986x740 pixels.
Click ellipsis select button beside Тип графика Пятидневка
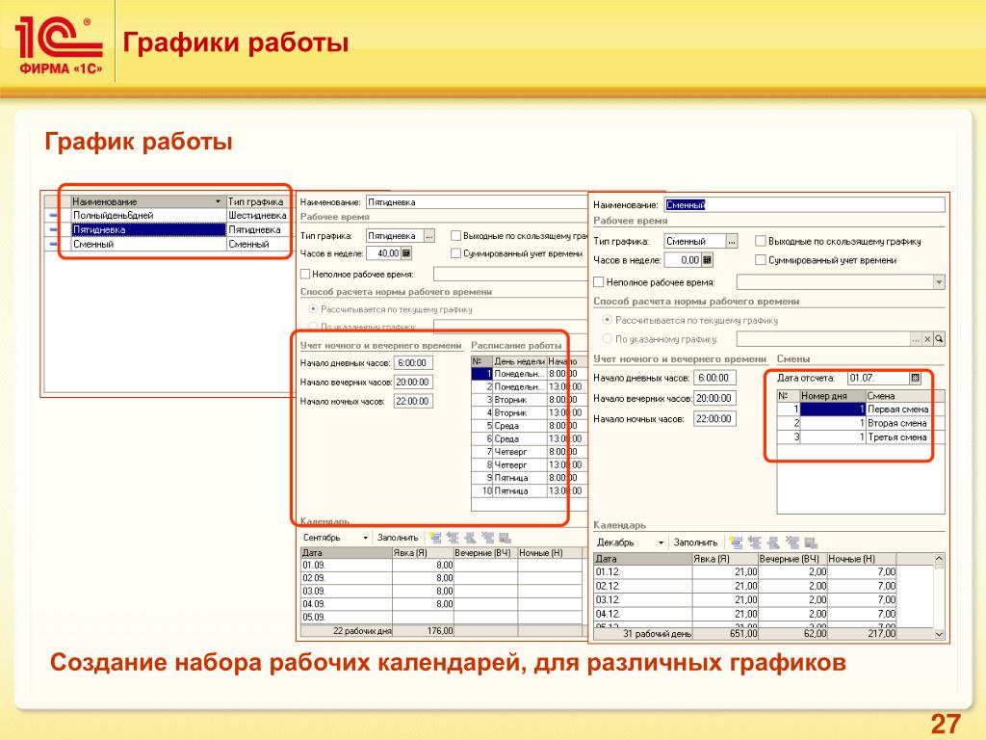pos(428,236)
